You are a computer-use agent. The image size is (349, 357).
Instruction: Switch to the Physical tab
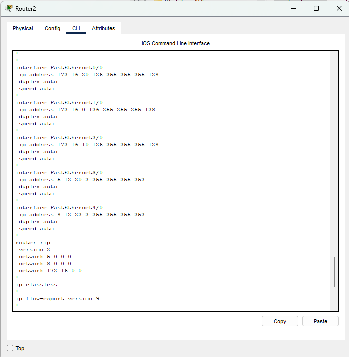[23, 28]
